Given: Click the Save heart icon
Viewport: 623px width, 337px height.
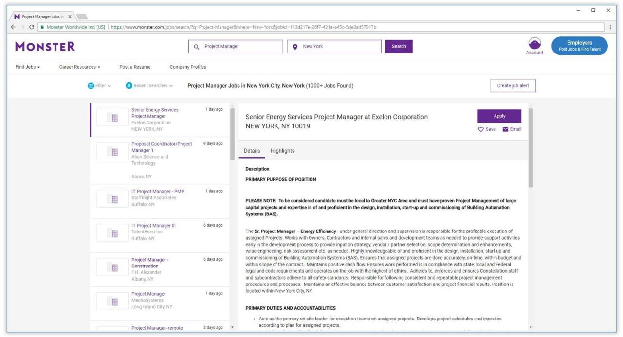Looking at the screenshot, I should [481, 129].
